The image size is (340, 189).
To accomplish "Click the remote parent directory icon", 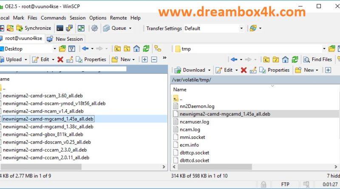I will [266, 59].
